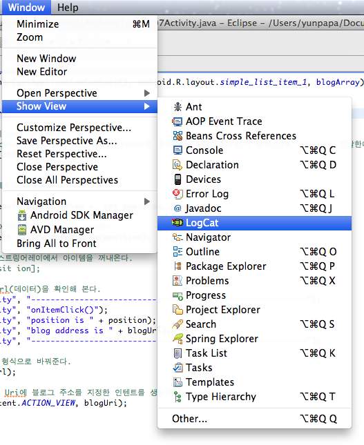Click the Tasks clipboard icon

tap(178, 368)
